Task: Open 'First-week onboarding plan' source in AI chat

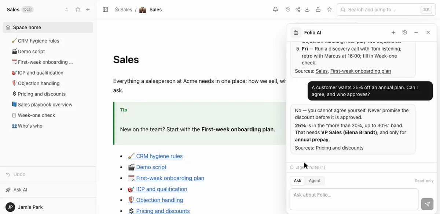Action: (x=360, y=71)
